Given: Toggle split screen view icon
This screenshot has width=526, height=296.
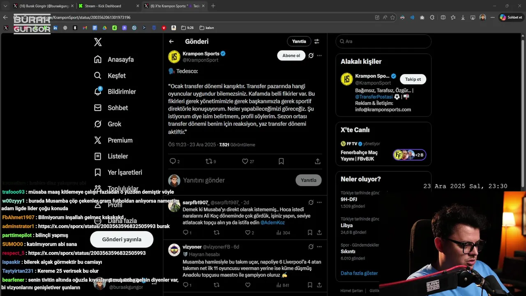Looking at the screenshot, I should point(443,17).
